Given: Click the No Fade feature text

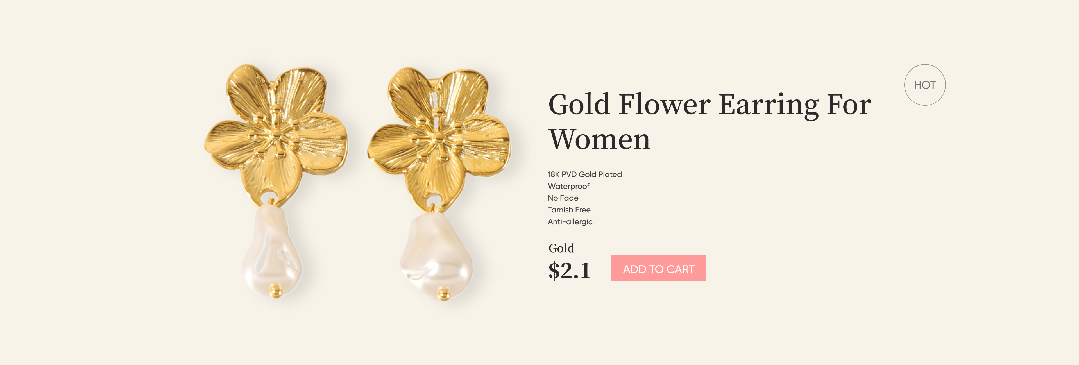Looking at the screenshot, I should [x=563, y=198].
